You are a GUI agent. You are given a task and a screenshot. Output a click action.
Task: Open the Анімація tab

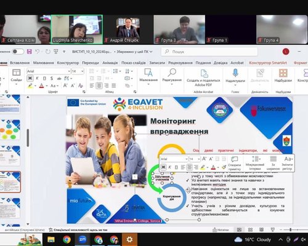pyautogui.click(x=110, y=63)
